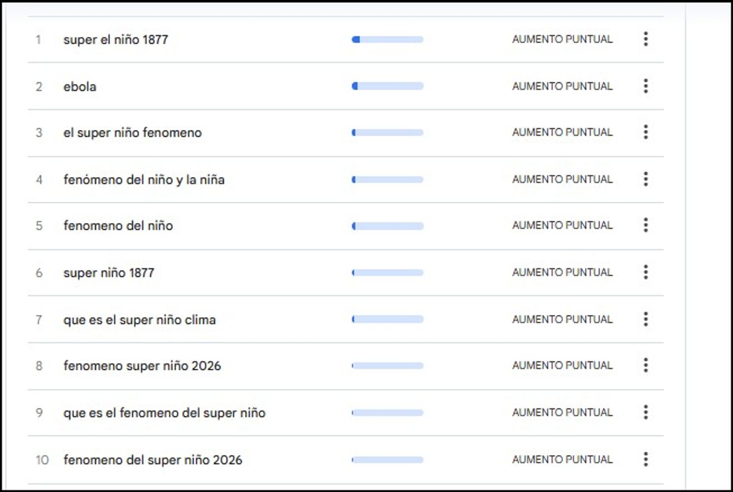Image resolution: width=733 pixels, height=492 pixels.
Task: Open the three-dot menu for 'ebola'
Action: point(645,86)
